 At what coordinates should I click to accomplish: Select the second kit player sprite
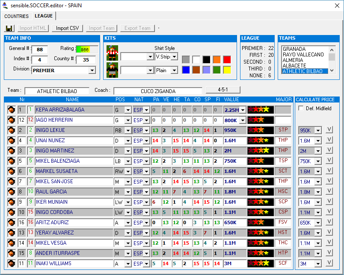(113, 70)
